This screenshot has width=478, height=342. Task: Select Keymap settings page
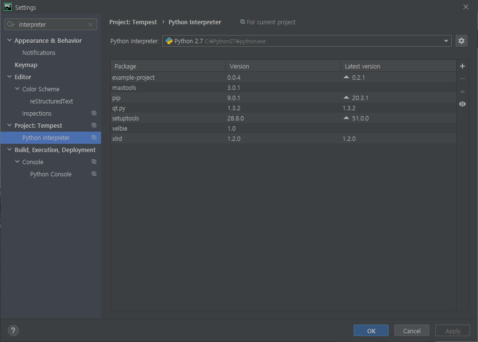point(26,65)
